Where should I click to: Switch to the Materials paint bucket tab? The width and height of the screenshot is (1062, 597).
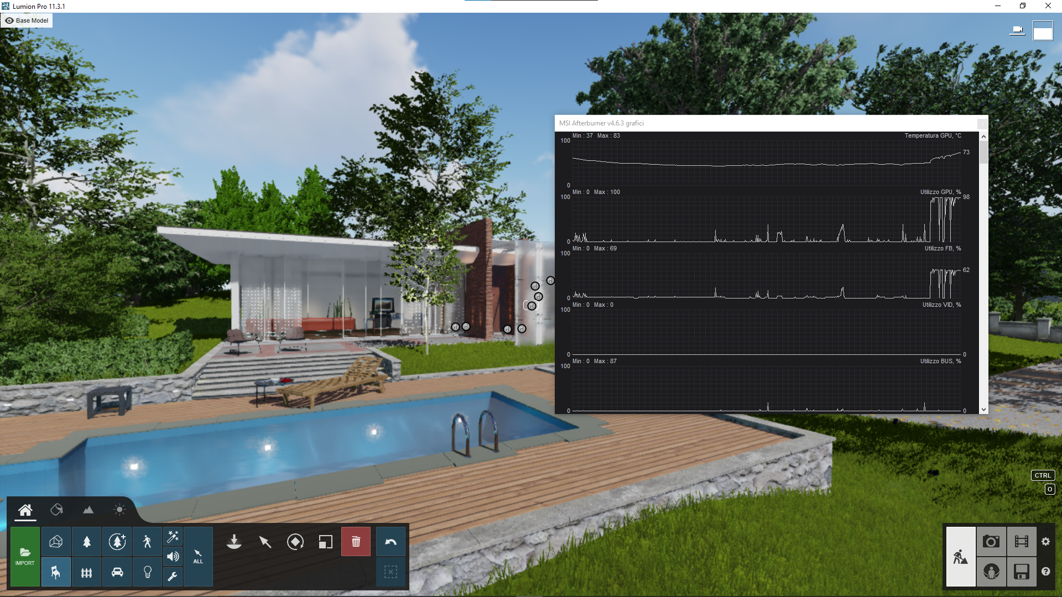[x=56, y=510]
